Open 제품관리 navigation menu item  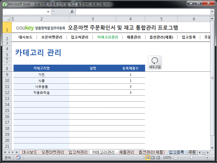pos(134,37)
